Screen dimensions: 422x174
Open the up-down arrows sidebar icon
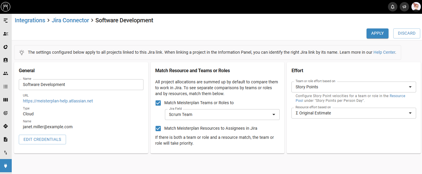(6, 153)
